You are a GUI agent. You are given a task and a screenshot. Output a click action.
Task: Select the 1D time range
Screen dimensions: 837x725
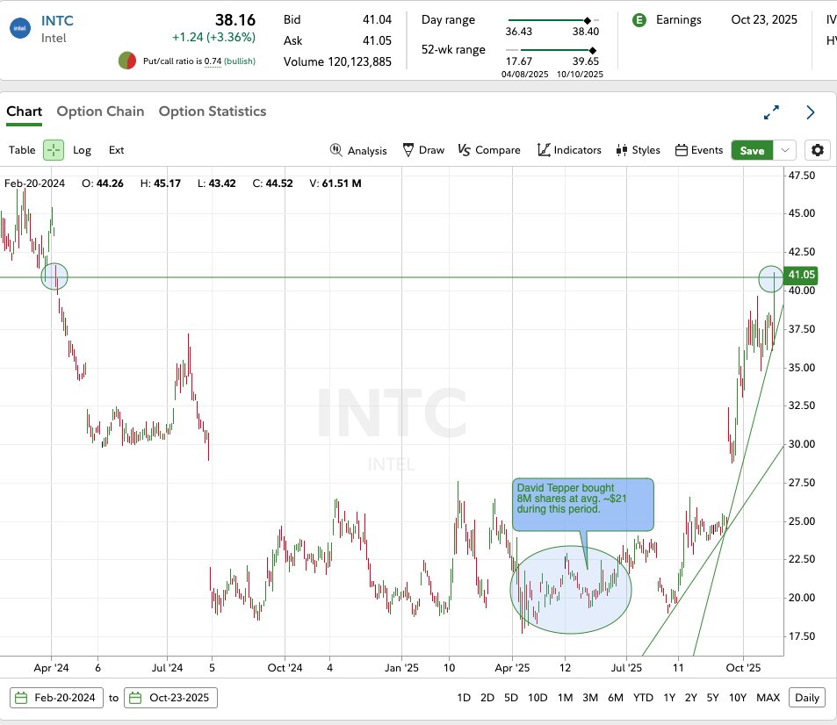coord(464,698)
